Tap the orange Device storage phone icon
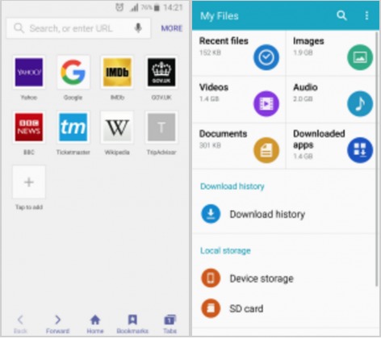This screenshot has height=339, width=381. (x=211, y=278)
